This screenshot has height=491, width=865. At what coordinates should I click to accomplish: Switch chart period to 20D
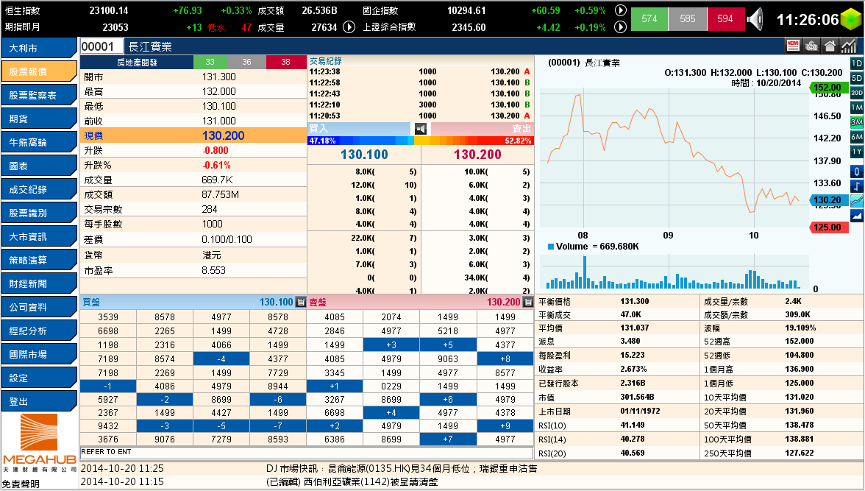click(x=857, y=93)
